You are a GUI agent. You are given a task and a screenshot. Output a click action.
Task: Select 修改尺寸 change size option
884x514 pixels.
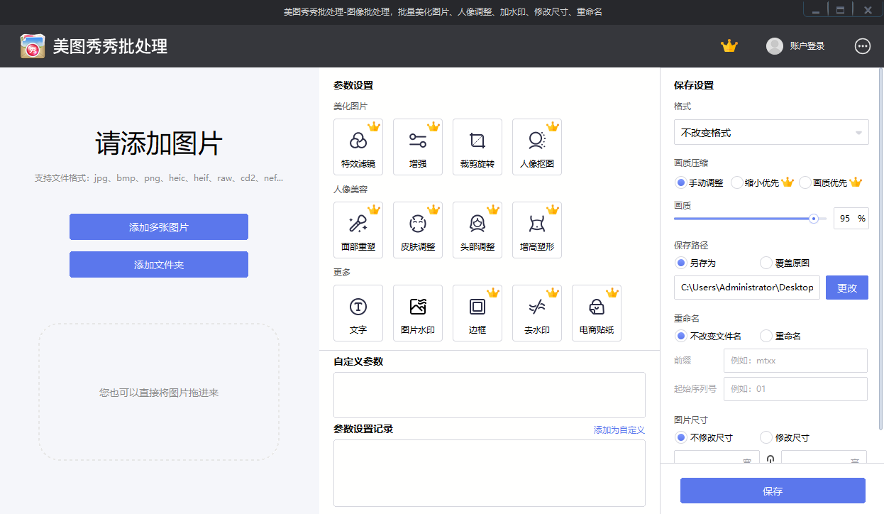pyautogui.click(x=785, y=437)
